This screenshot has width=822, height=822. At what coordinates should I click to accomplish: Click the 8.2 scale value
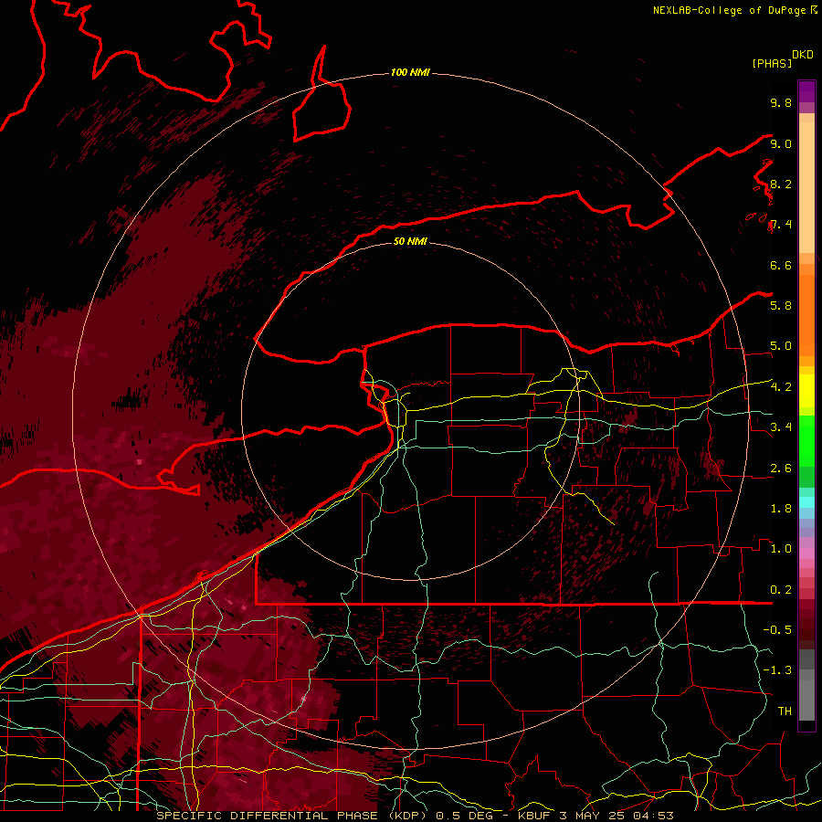point(781,184)
